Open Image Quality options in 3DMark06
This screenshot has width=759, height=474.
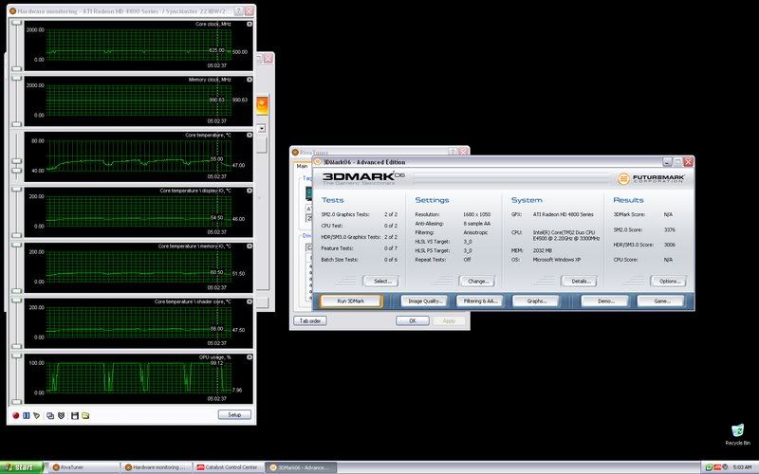click(x=424, y=301)
